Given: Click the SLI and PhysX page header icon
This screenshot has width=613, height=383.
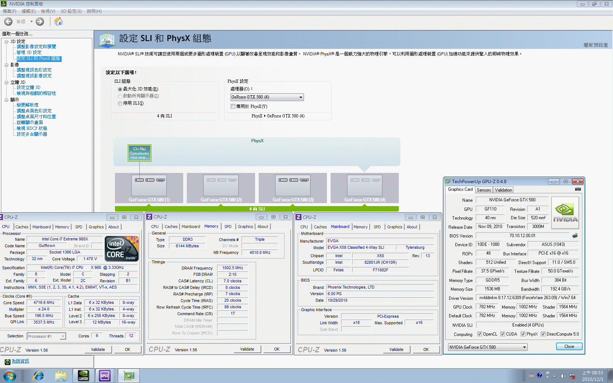Looking at the screenshot, I should point(107,40).
